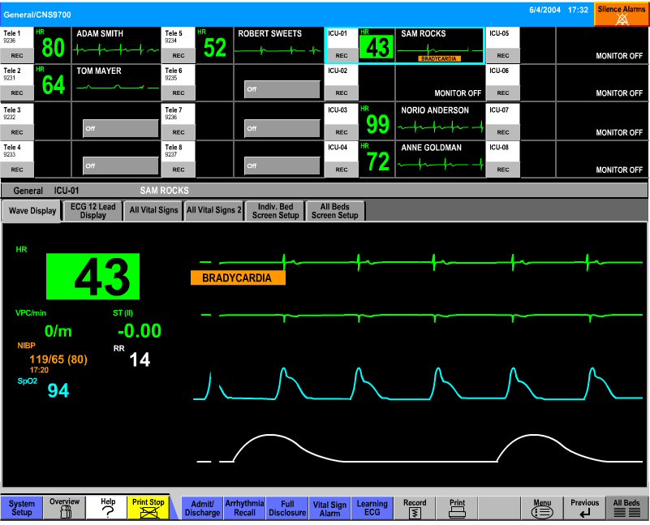Click the Silence Alarms button
The width and height of the screenshot is (650, 525).
click(x=621, y=13)
